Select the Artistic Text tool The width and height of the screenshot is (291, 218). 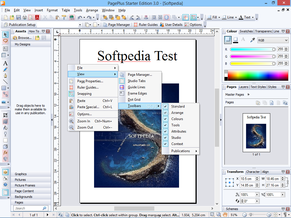[5, 63]
